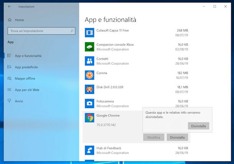Select 'Google Chrome' app name
The width and height of the screenshot is (234, 164).
[x=108, y=115]
